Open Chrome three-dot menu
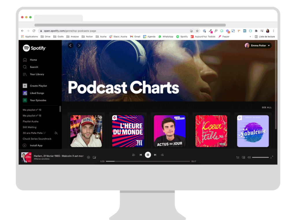This screenshot has width=296, height=220. coord(273,31)
